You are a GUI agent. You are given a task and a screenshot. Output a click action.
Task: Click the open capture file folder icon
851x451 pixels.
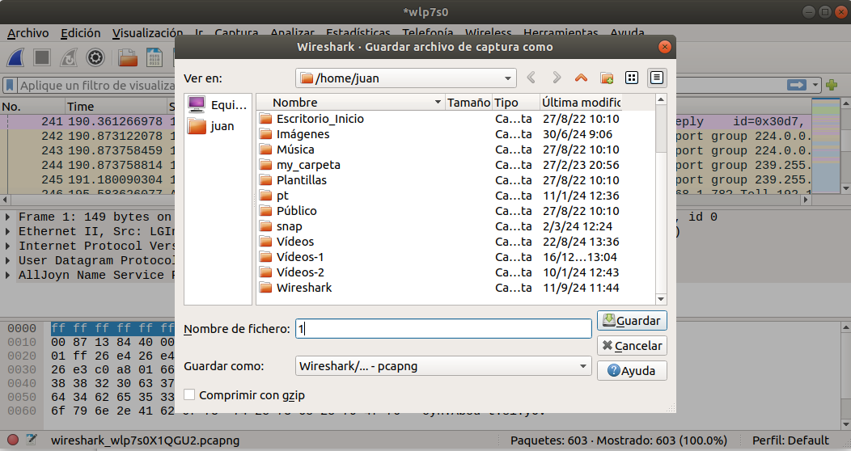coord(128,57)
